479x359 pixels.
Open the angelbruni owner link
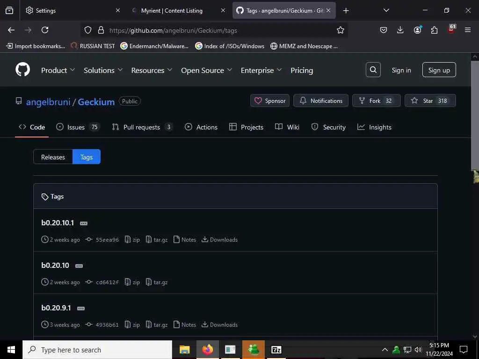click(x=48, y=101)
